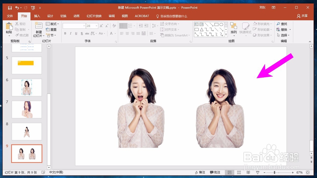Click the Format Painter icon
Screen dimensions: 317x178
(17, 35)
